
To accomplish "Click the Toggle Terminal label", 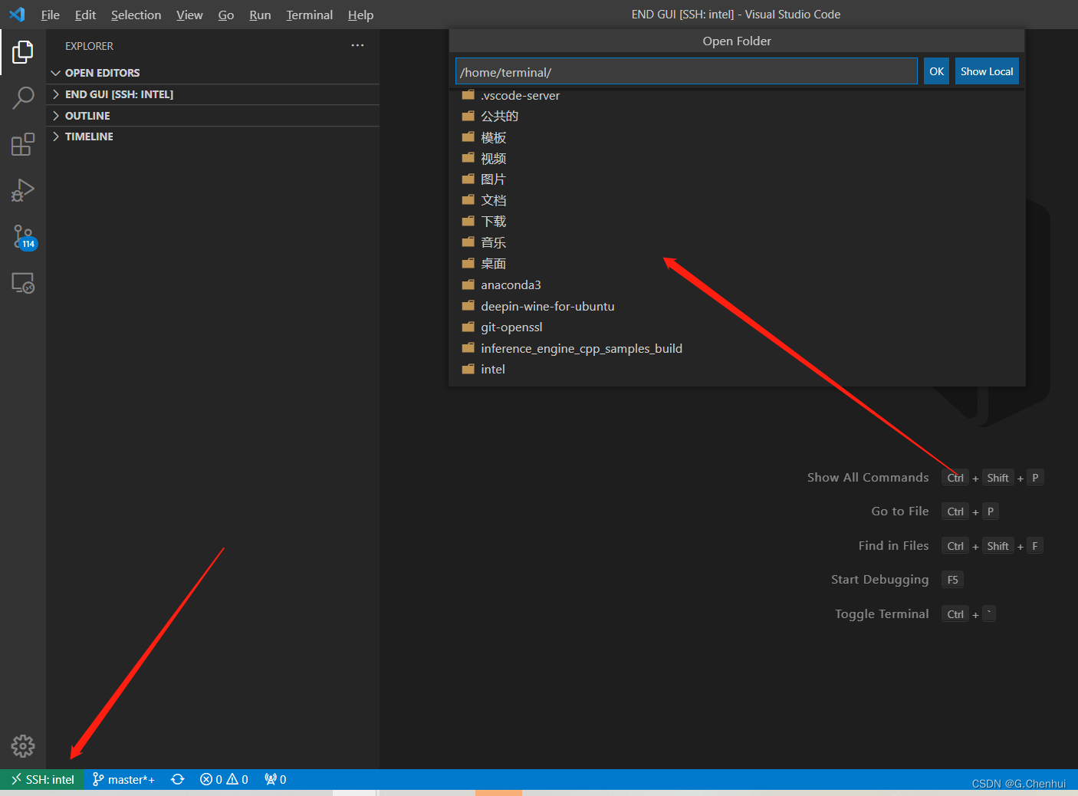I will (x=882, y=614).
